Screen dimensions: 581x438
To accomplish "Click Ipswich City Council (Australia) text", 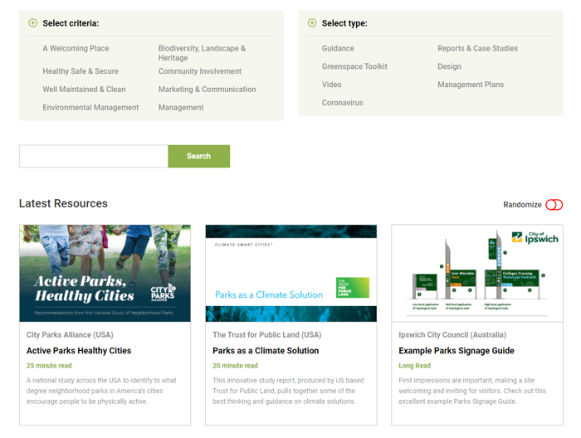I will (x=452, y=334).
